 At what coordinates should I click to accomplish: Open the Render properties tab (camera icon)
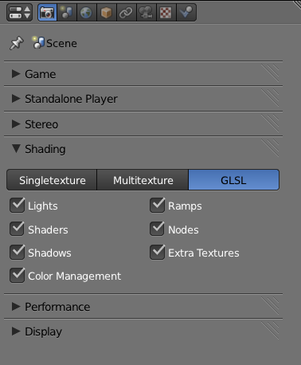click(47, 13)
